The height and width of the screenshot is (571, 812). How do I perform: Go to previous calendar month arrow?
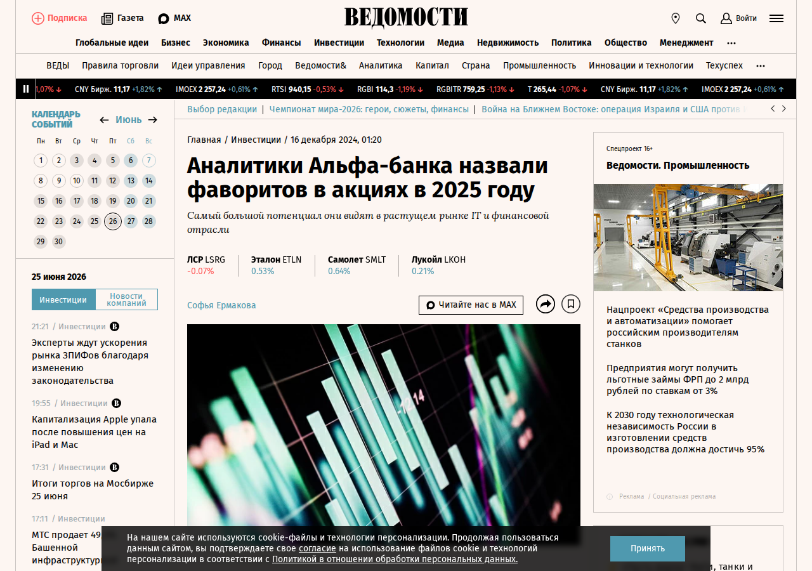[x=104, y=120]
